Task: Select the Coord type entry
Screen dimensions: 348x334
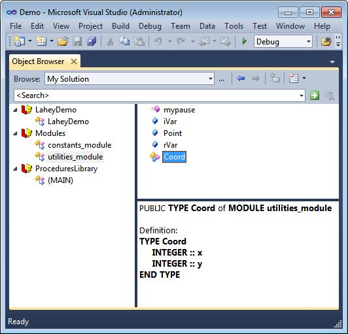Action: [x=174, y=157]
